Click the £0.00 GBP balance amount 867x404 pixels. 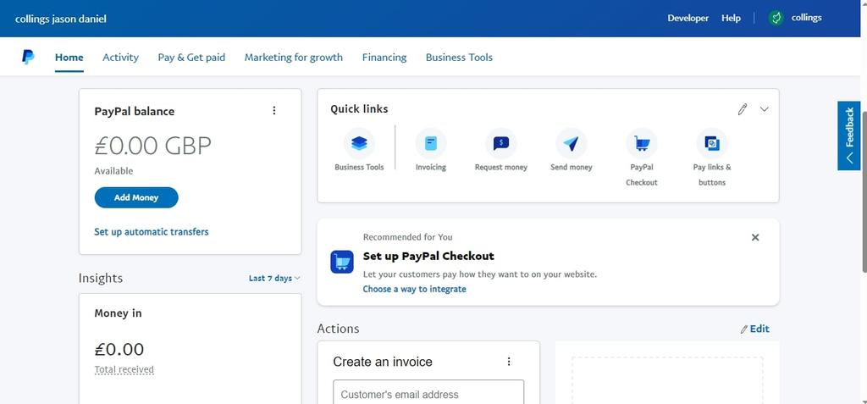153,147
